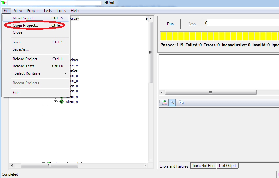This screenshot has height=178, width=279.
Task: Click test tree vertical scrollbar thumb
Action: click(150, 53)
